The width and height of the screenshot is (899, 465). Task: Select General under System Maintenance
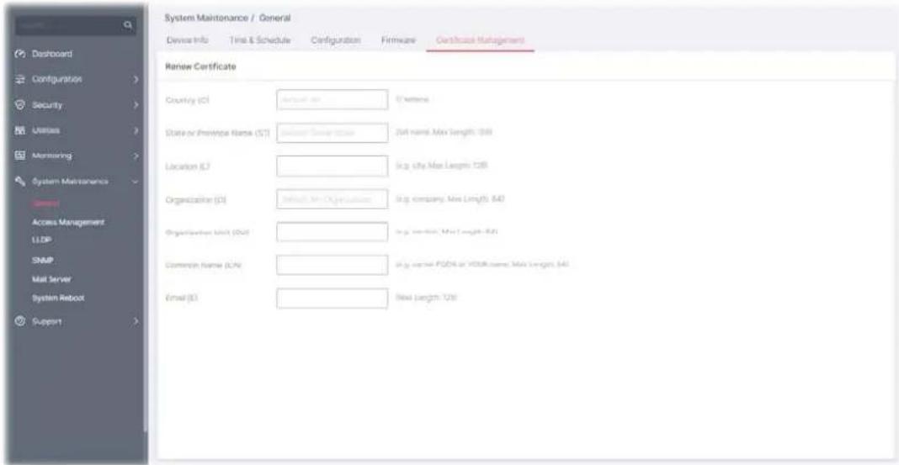[x=45, y=203]
